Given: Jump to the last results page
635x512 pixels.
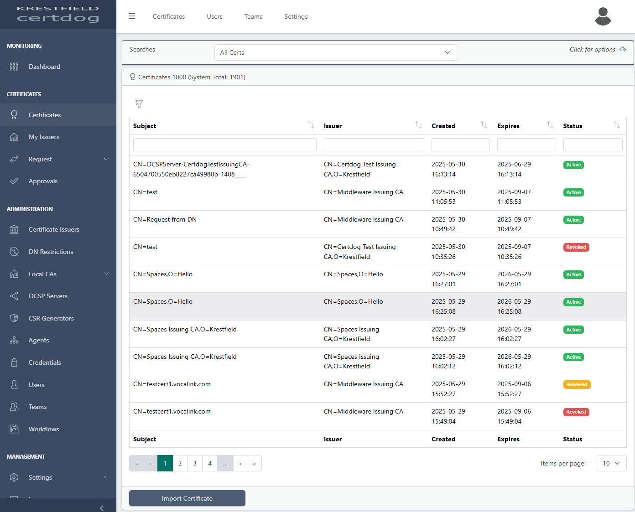Looking at the screenshot, I should [x=254, y=463].
